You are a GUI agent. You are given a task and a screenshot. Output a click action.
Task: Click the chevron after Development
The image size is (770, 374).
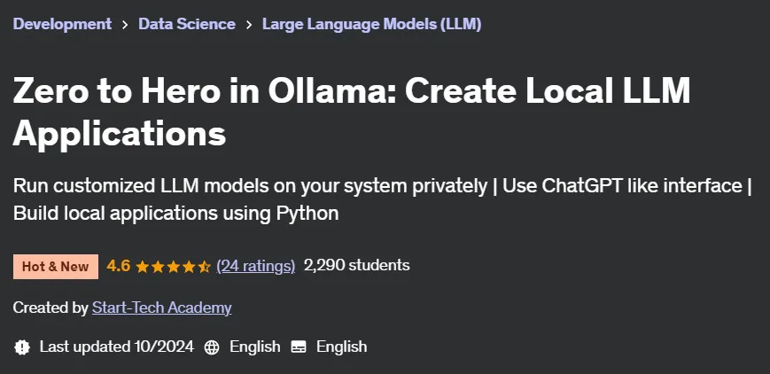(125, 25)
